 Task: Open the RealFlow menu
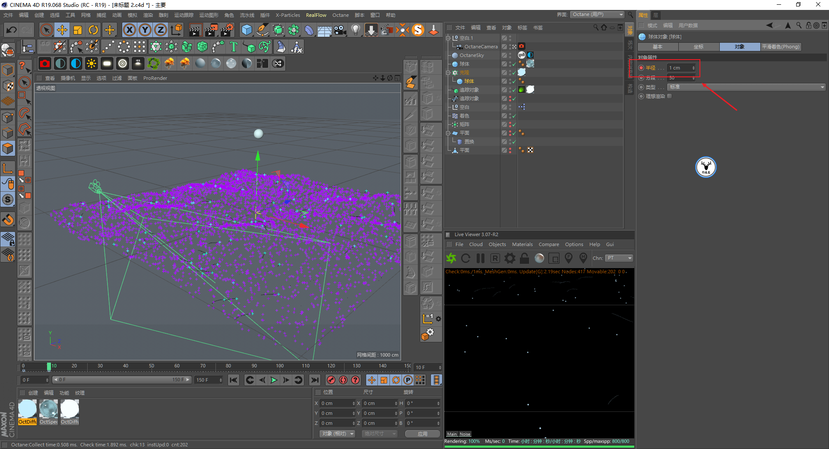point(316,15)
